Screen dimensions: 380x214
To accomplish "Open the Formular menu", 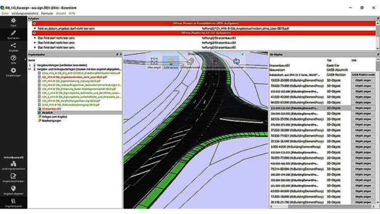I will [47, 14].
